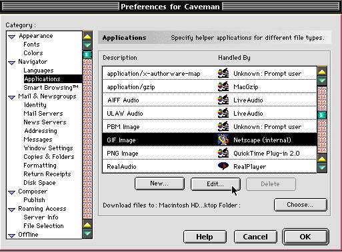
Task: Click the Edit... button
Action: (215, 184)
